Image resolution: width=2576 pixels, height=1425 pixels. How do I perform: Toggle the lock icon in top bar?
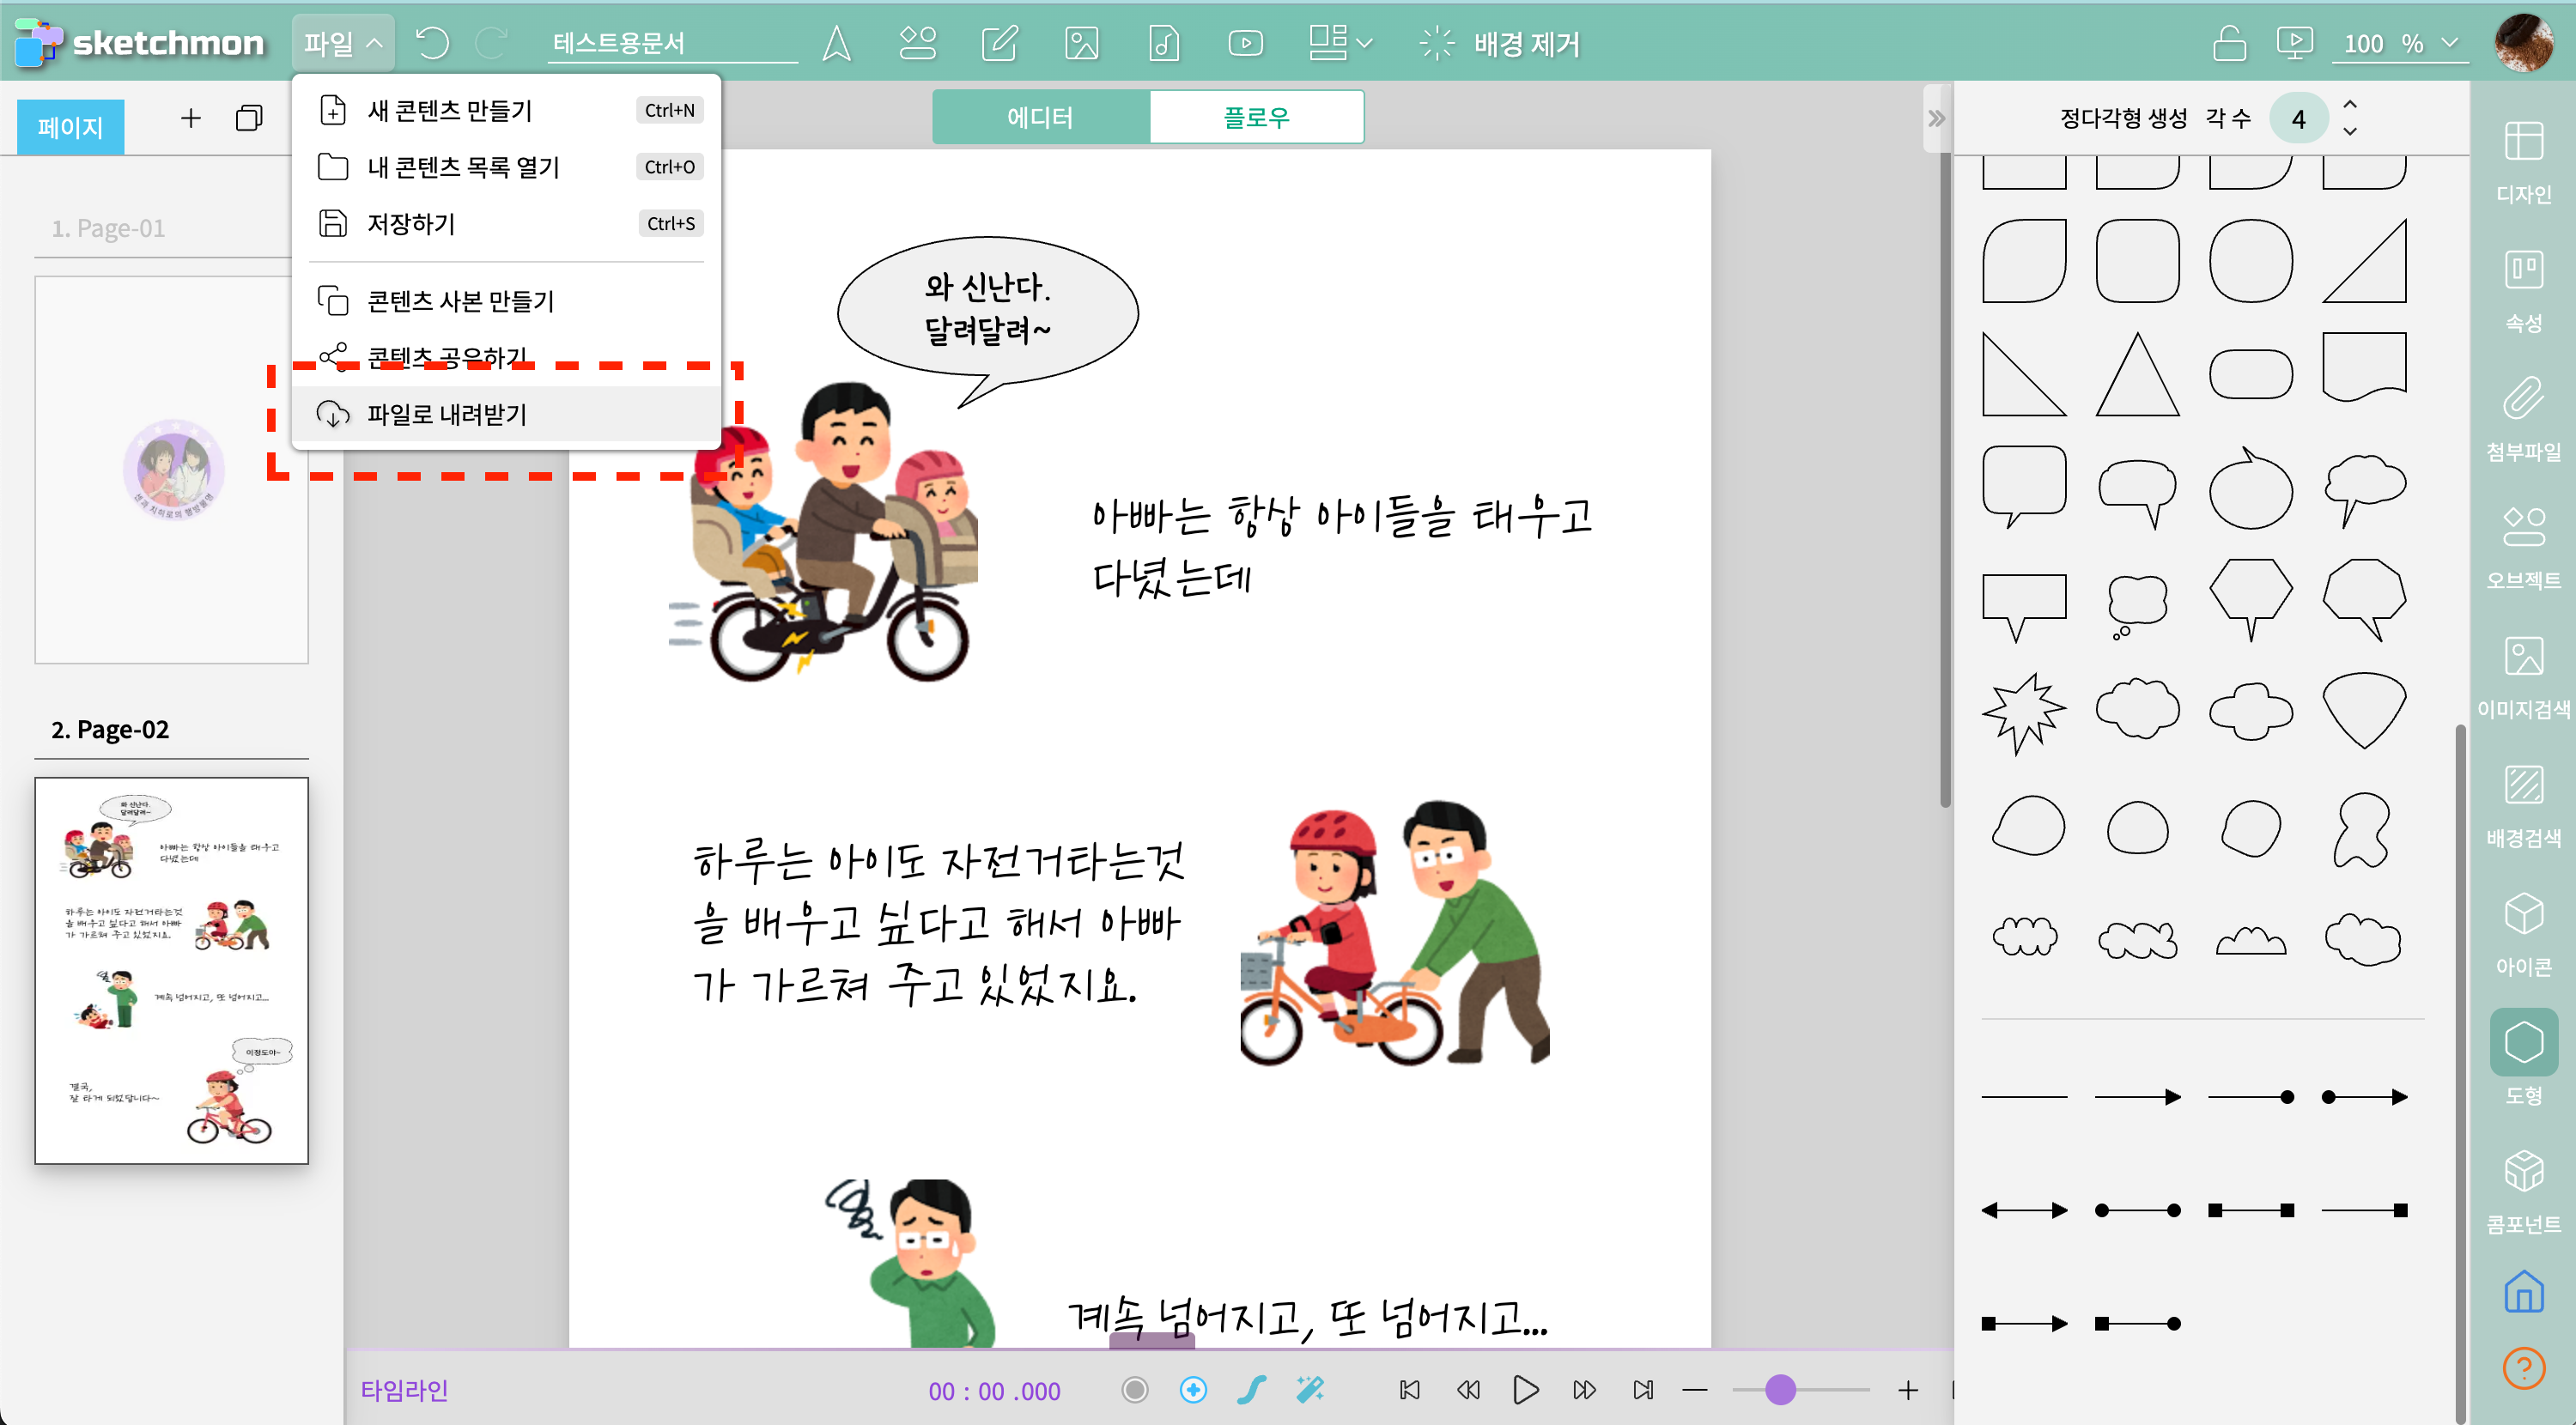click(2229, 43)
